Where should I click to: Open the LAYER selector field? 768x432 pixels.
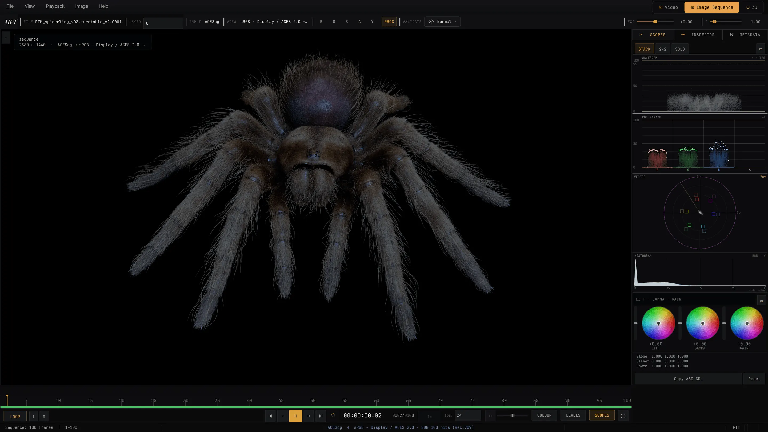(163, 23)
